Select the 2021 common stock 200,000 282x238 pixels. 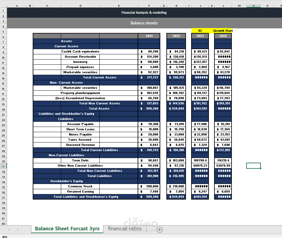(149, 186)
